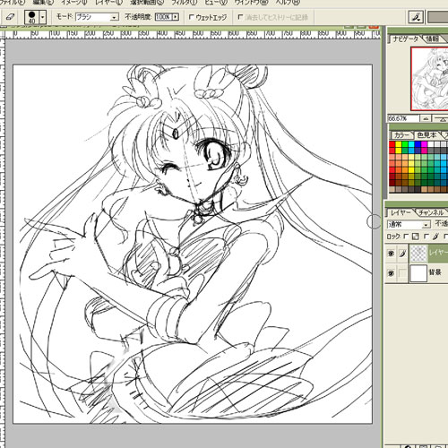
Task: Toggle the lock transparent pixels checkbox
Action: point(406,237)
